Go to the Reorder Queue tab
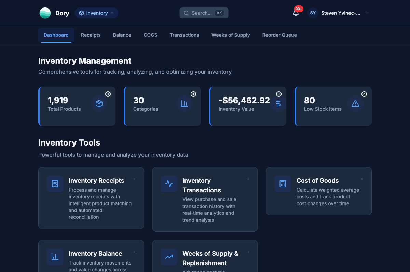This screenshot has height=272, width=410. tap(279, 35)
